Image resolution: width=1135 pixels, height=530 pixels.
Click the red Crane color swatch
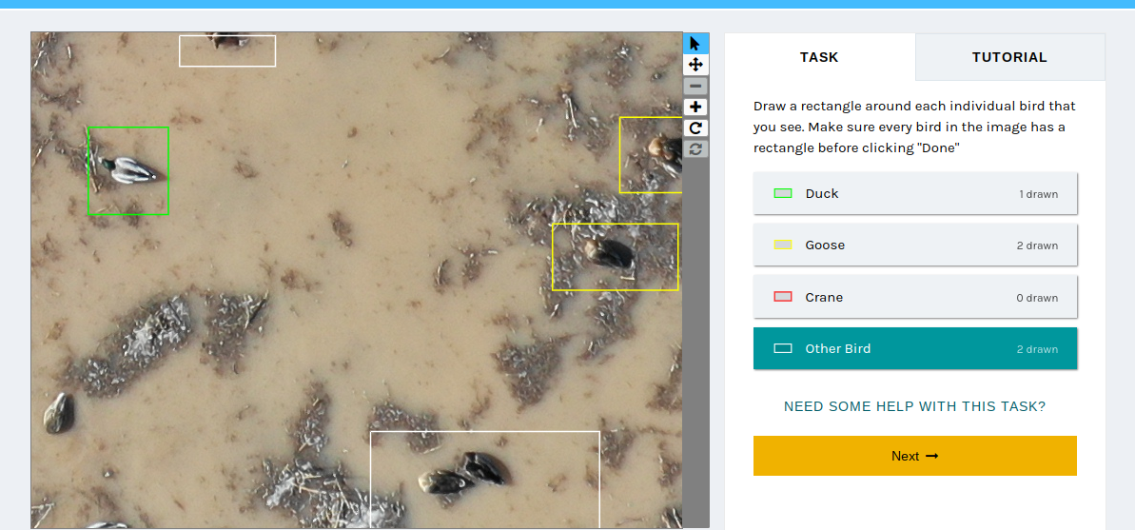(x=782, y=297)
